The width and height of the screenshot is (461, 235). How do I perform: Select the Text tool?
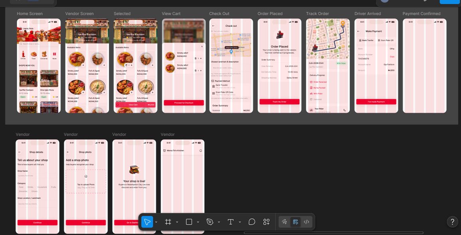point(231,222)
